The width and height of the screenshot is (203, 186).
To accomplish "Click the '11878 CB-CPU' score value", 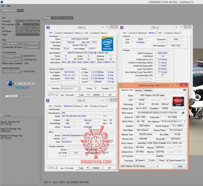I will [30, 60].
